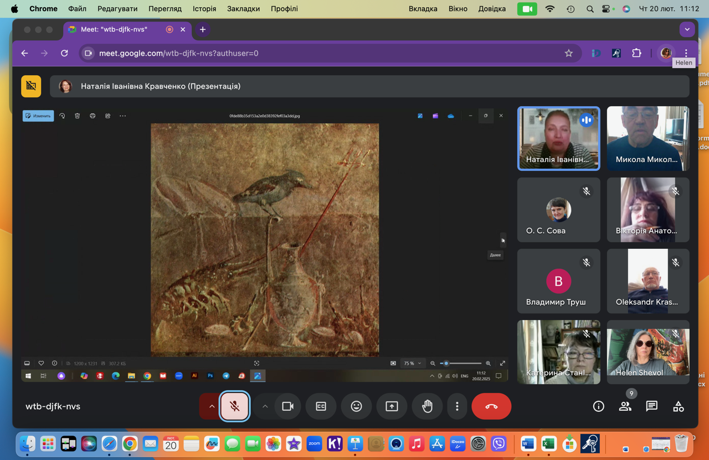
Task: Open Launchpad from the Dock
Action: coord(48,443)
